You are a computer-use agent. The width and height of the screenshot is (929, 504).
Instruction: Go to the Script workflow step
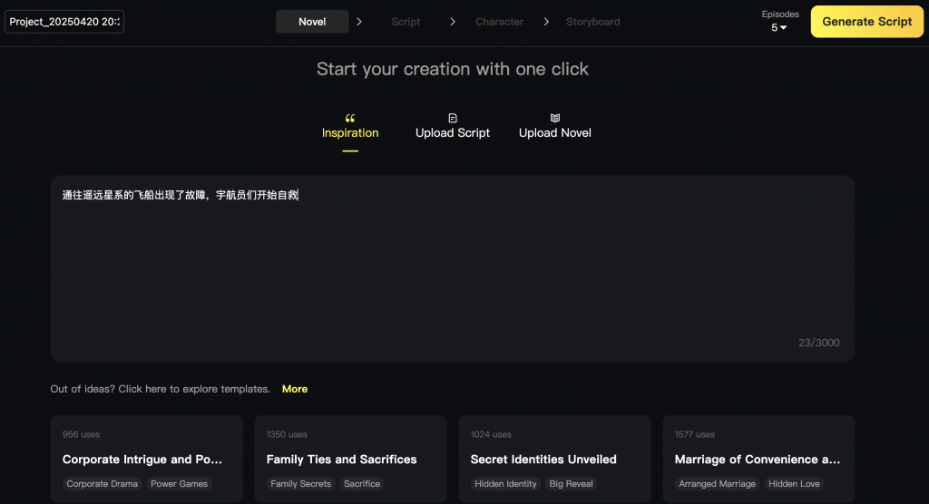pos(406,22)
